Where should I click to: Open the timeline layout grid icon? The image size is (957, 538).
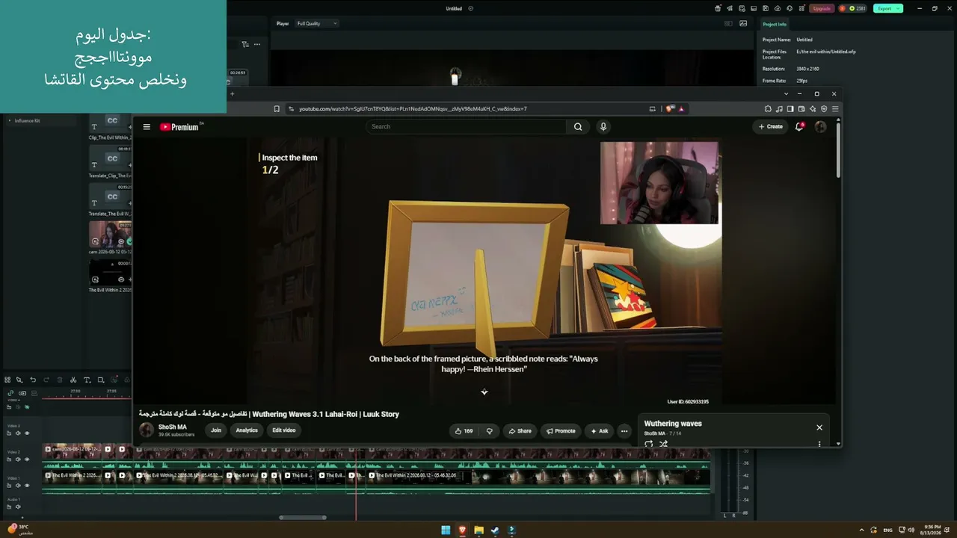(x=7, y=380)
